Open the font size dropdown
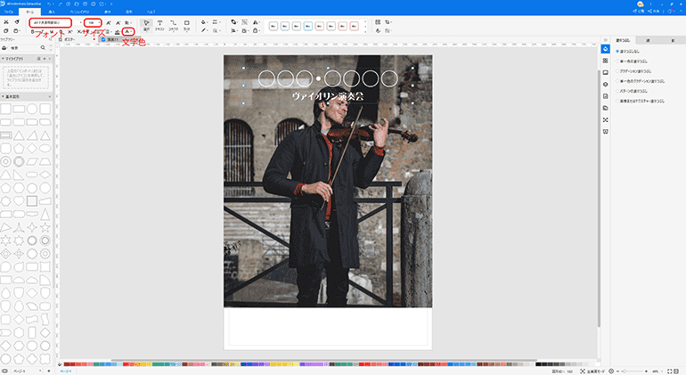Screen dimensions: 686x375 94,21
